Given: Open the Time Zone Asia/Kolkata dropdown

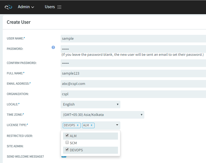Looking at the screenshot, I should 102,115.
